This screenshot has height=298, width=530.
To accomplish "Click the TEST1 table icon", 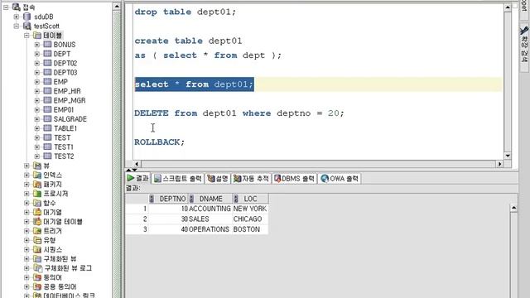I will [48, 147].
